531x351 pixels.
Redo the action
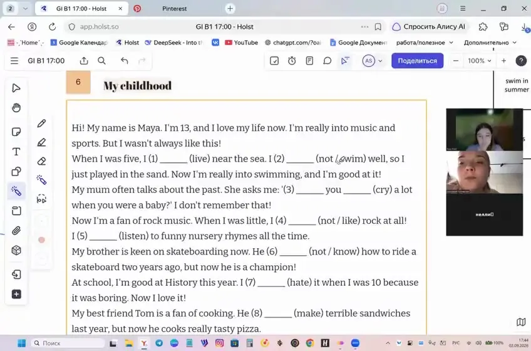click(142, 61)
